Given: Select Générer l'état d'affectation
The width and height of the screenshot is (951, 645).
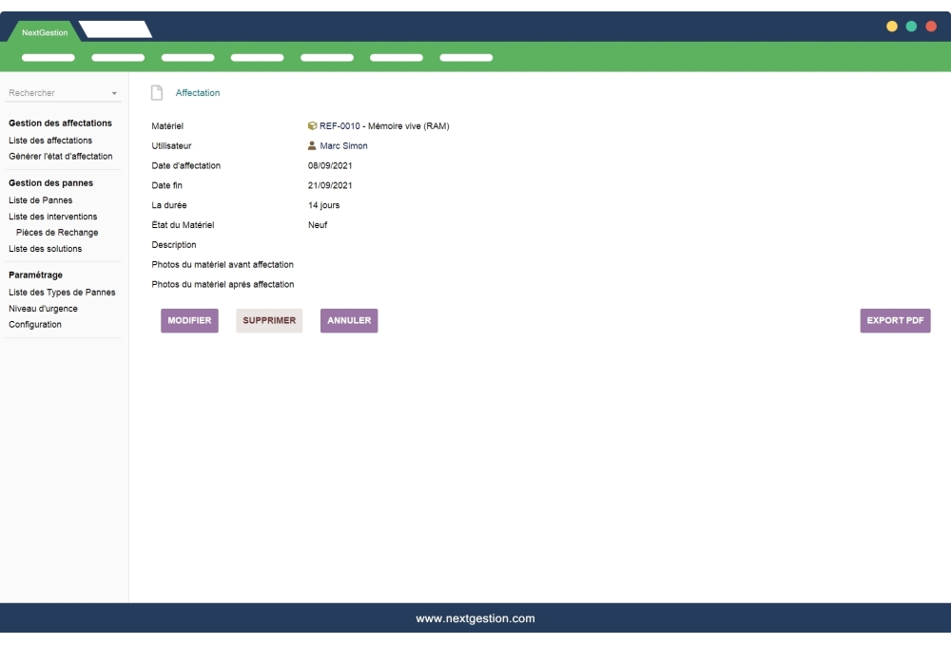Looking at the screenshot, I should [61, 156].
